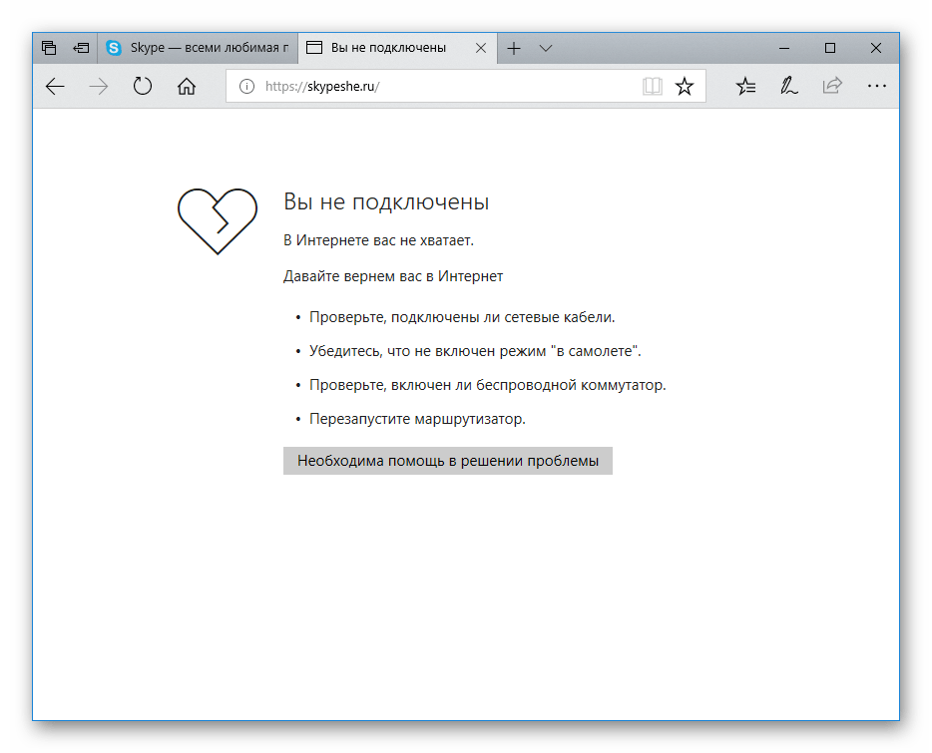The image size is (932, 753).
Task: Click 'Необходима помощь в решении проблемы' button
Action: [x=448, y=461]
